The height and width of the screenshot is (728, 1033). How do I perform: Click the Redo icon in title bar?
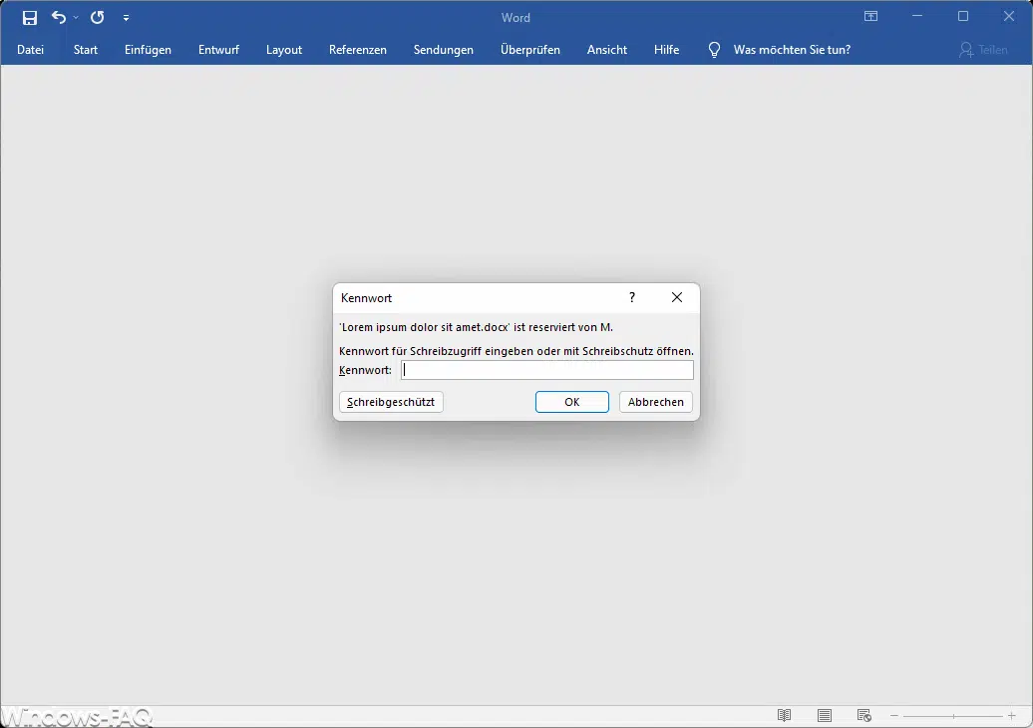97,18
